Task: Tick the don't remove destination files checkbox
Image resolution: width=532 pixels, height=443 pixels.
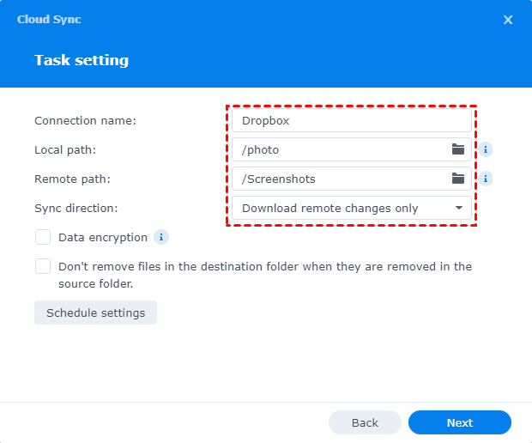Action: coord(43,266)
